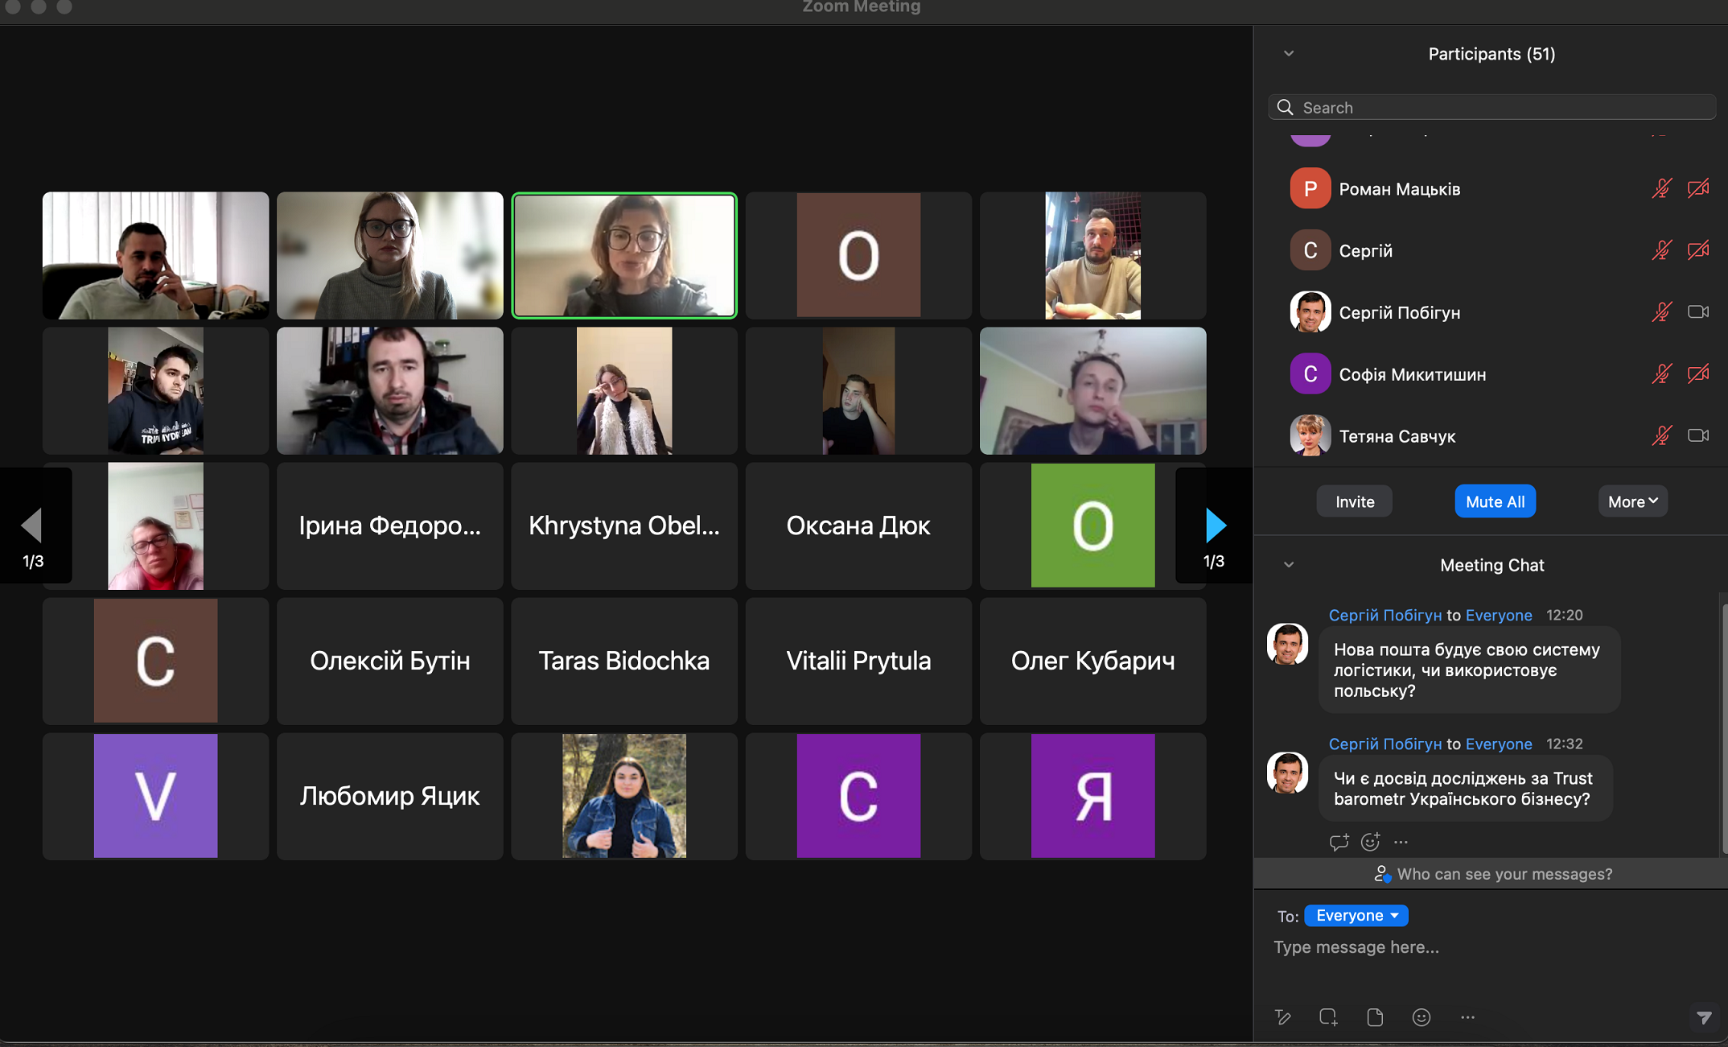
Task: Go to next gallery page arrow
Action: point(1215,526)
